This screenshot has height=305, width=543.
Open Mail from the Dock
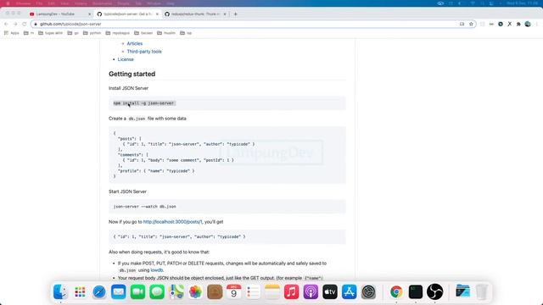coord(119,291)
